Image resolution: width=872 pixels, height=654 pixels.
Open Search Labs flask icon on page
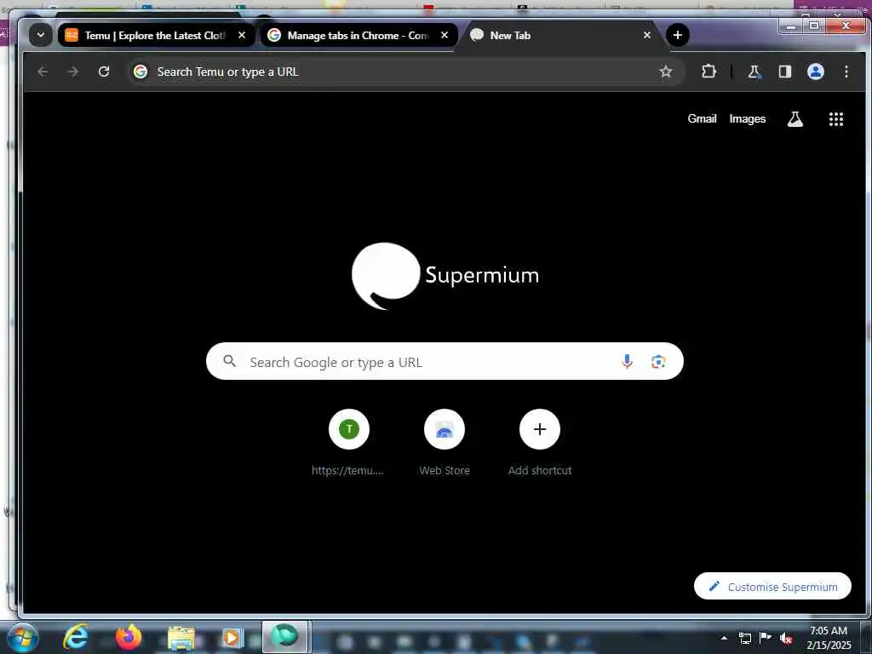(x=795, y=119)
